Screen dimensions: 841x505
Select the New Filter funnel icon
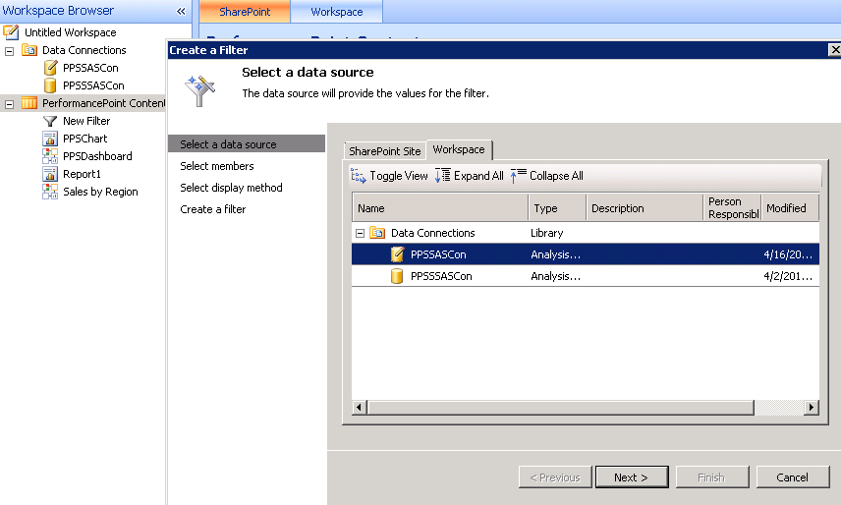50,121
